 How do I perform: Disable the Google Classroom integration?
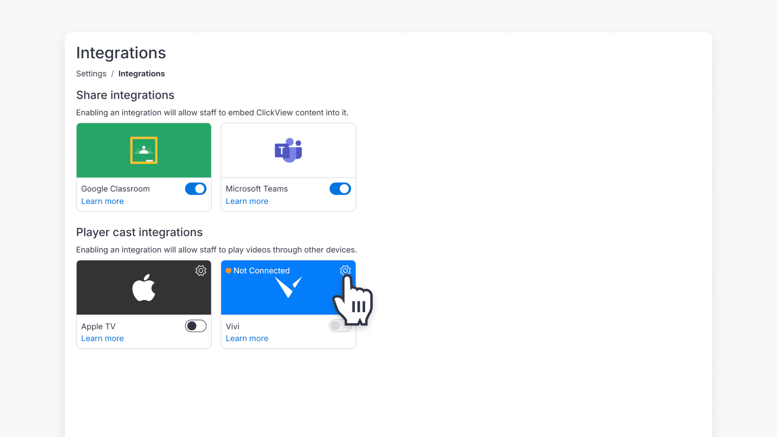(x=195, y=189)
